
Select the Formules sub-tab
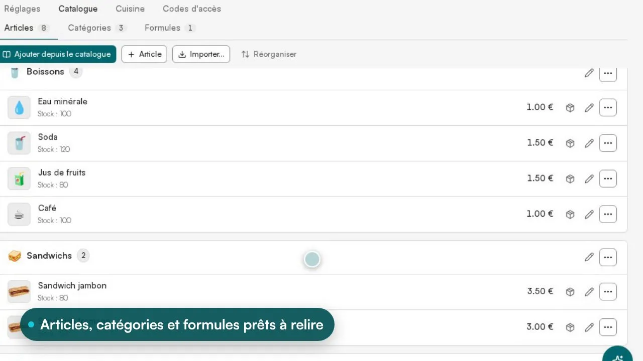(170, 28)
